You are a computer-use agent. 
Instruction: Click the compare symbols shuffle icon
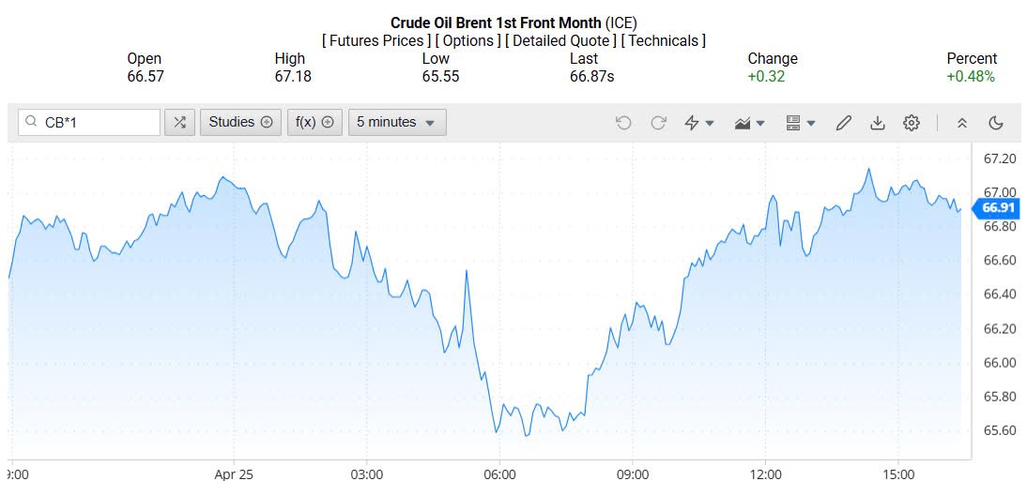(179, 122)
